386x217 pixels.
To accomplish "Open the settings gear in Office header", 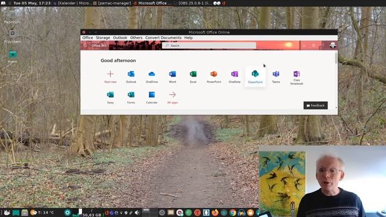I will [314, 46].
